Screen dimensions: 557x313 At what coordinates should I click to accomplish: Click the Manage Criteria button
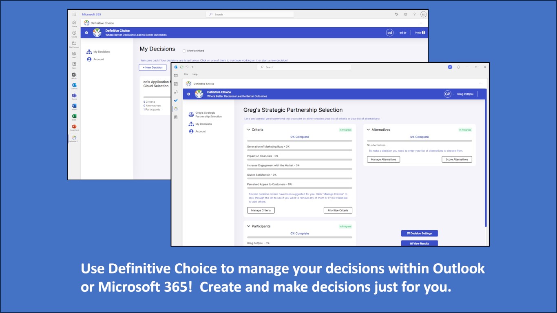(261, 210)
